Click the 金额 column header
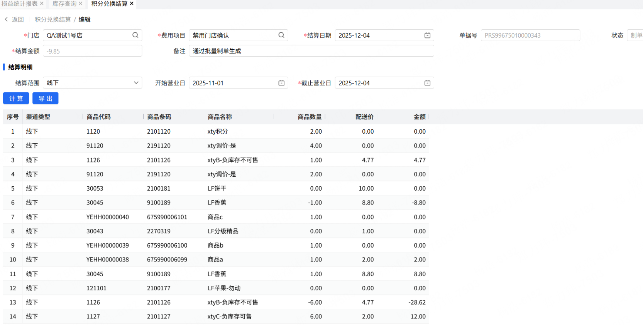This screenshot has height=325, width=643. pos(419,117)
